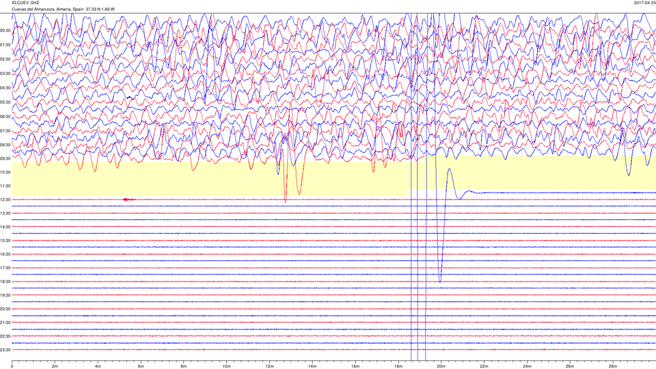The image size is (656, 369).
Task: Click the 4m axis tick label
Action: 98,366
